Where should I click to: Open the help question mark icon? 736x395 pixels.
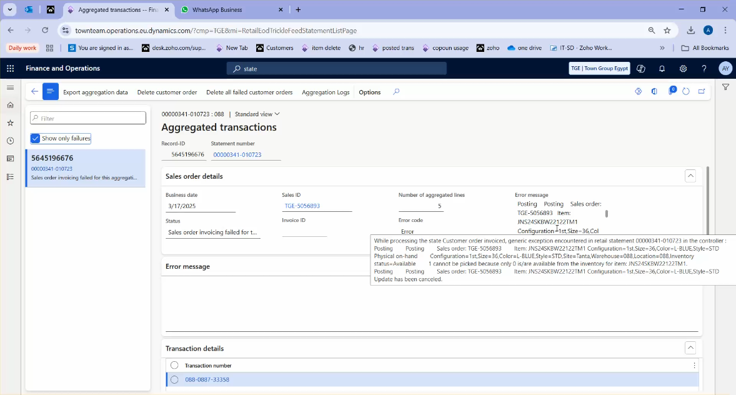click(704, 68)
